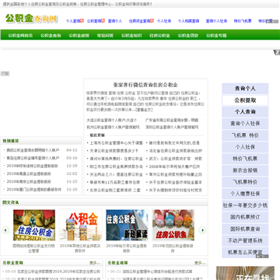This screenshot has width=280, height=280.
Task: Click link 大连公积金查询个人账户
Action: click(x=111, y=121)
